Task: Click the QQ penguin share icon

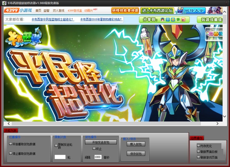Action: coord(163,20)
